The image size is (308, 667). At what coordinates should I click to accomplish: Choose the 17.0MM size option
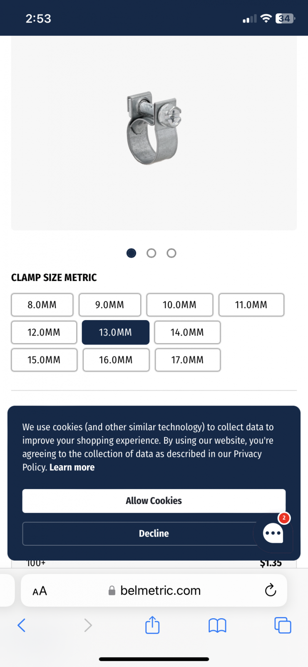187,360
